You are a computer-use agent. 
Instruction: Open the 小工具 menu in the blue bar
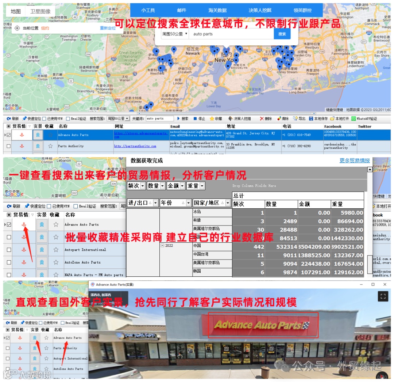[x=148, y=10]
